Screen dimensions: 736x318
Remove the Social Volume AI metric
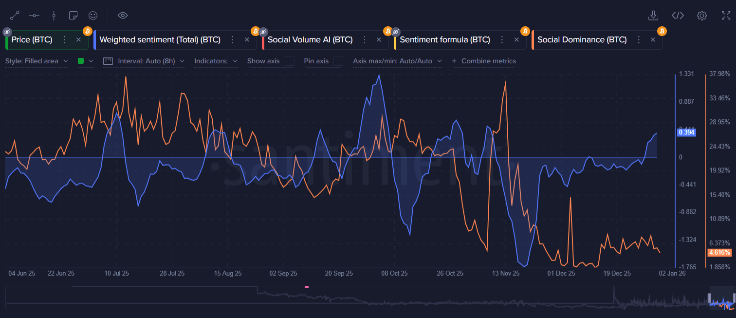pyautogui.click(x=379, y=40)
